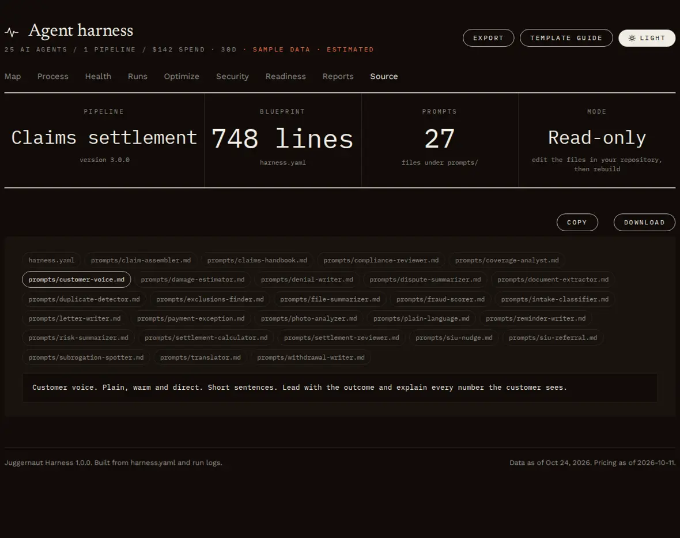Go to the Readiness tab
This screenshot has width=680, height=538.
(x=285, y=76)
